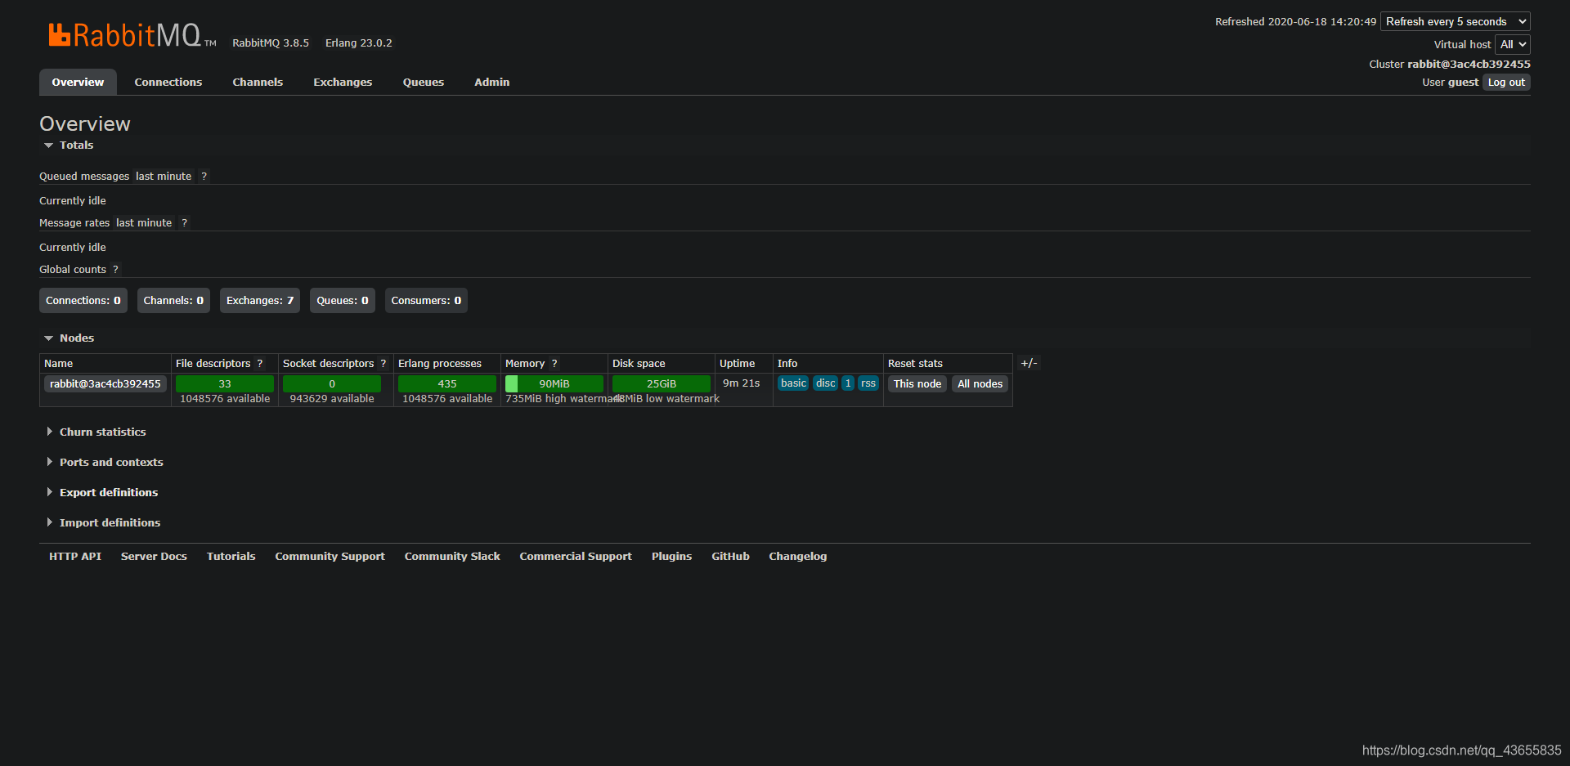The width and height of the screenshot is (1570, 766).
Task: Switch to the Queues tab
Action: (424, 82)
